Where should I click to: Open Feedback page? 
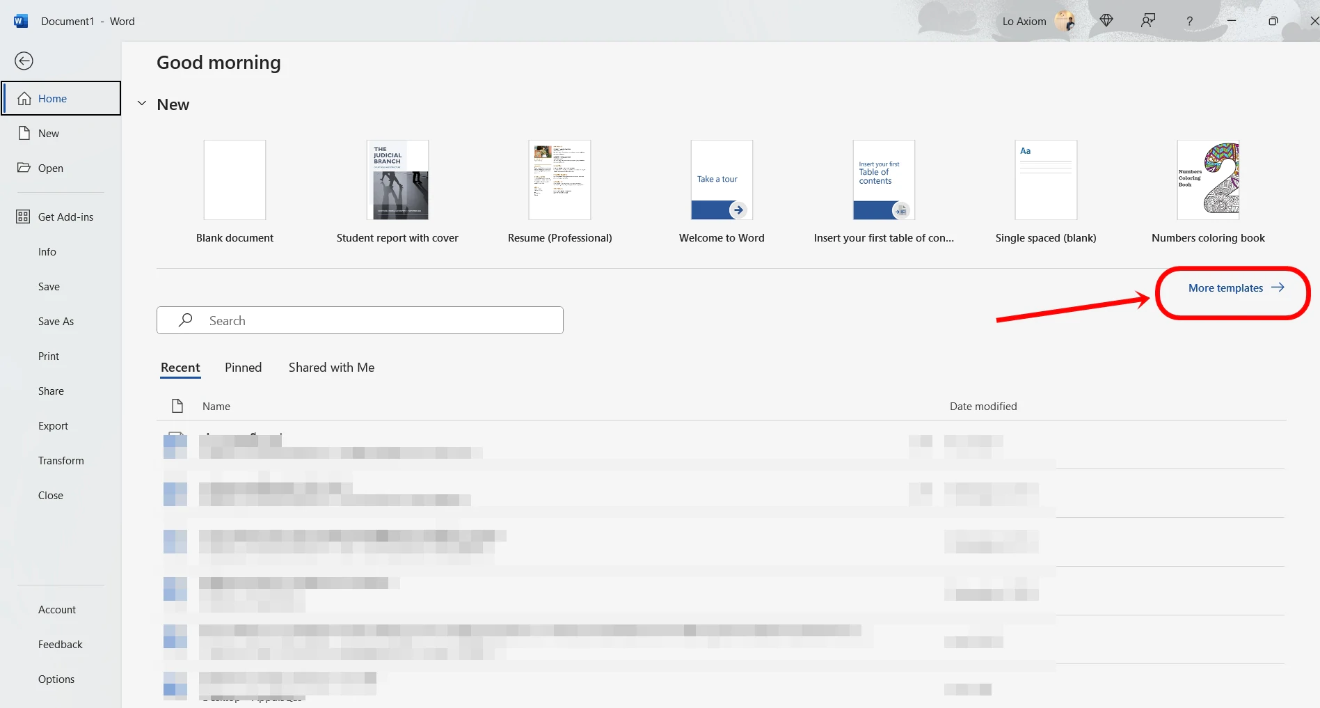click(x=61, y=644)
